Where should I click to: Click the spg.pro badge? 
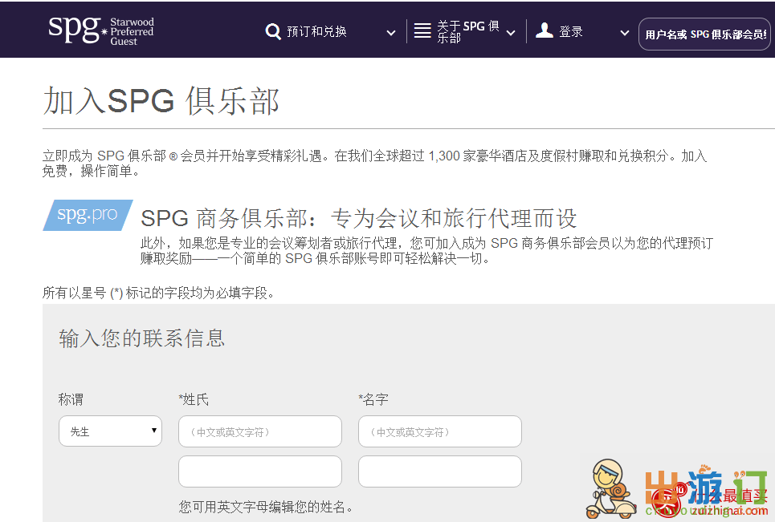(x=88, y=215)
